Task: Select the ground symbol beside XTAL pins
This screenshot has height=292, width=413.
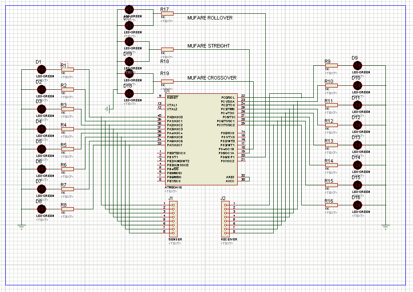Action: coord(107,109)
